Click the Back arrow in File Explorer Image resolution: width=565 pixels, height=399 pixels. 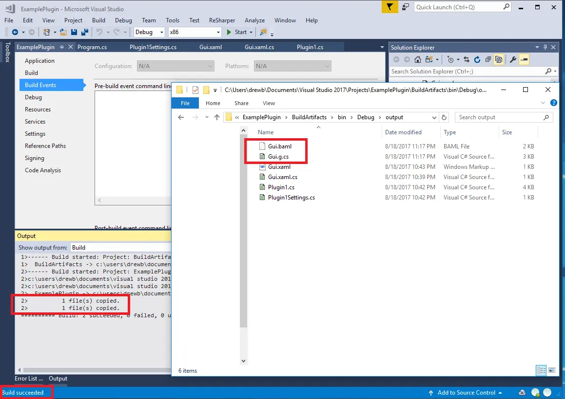[181, 117]
